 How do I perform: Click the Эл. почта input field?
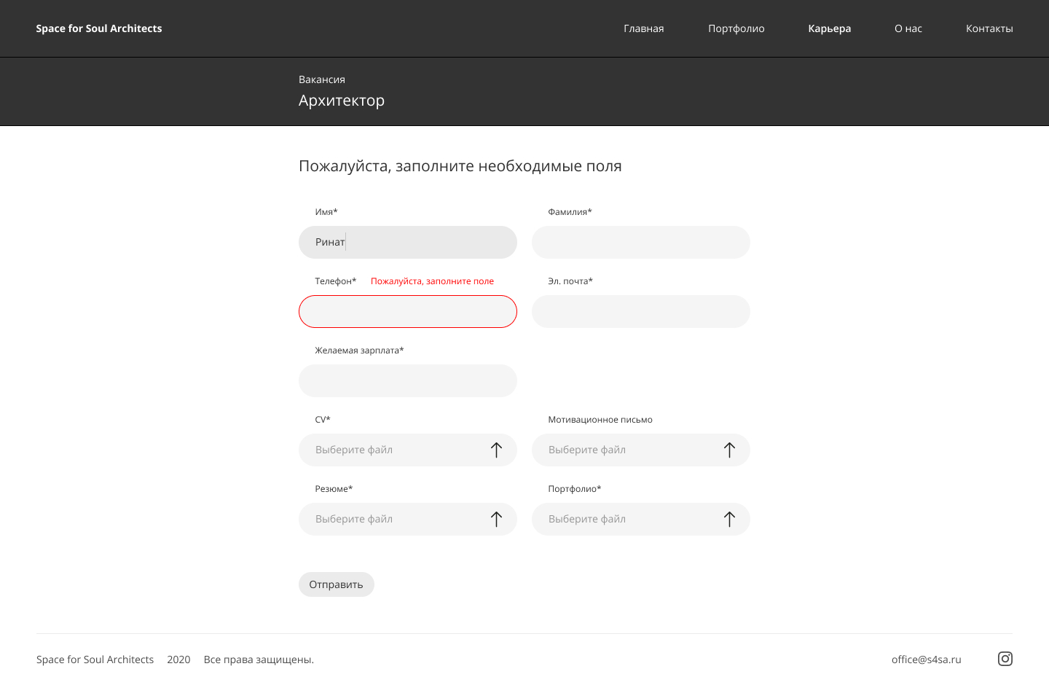[641, 311]
